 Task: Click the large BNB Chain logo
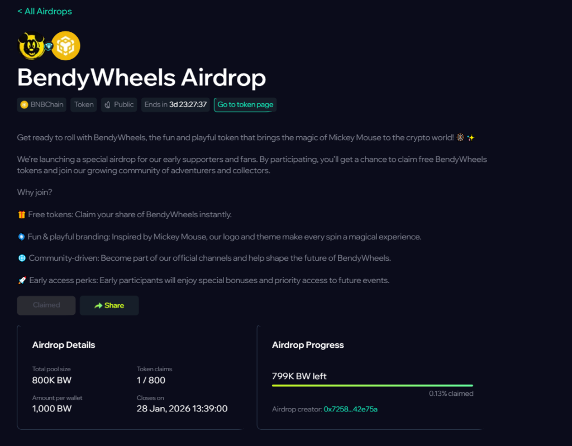[x=66, y=46]
